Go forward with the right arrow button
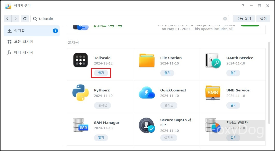The height and width of the screenshot is (151, 275). (16, 19)
